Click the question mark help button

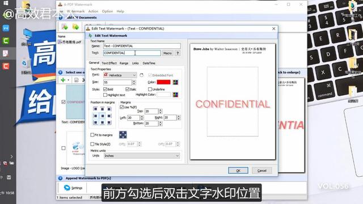[x=178, y=53]
